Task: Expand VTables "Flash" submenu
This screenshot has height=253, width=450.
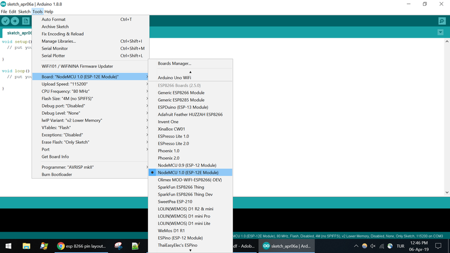Action: click(91, 128)
